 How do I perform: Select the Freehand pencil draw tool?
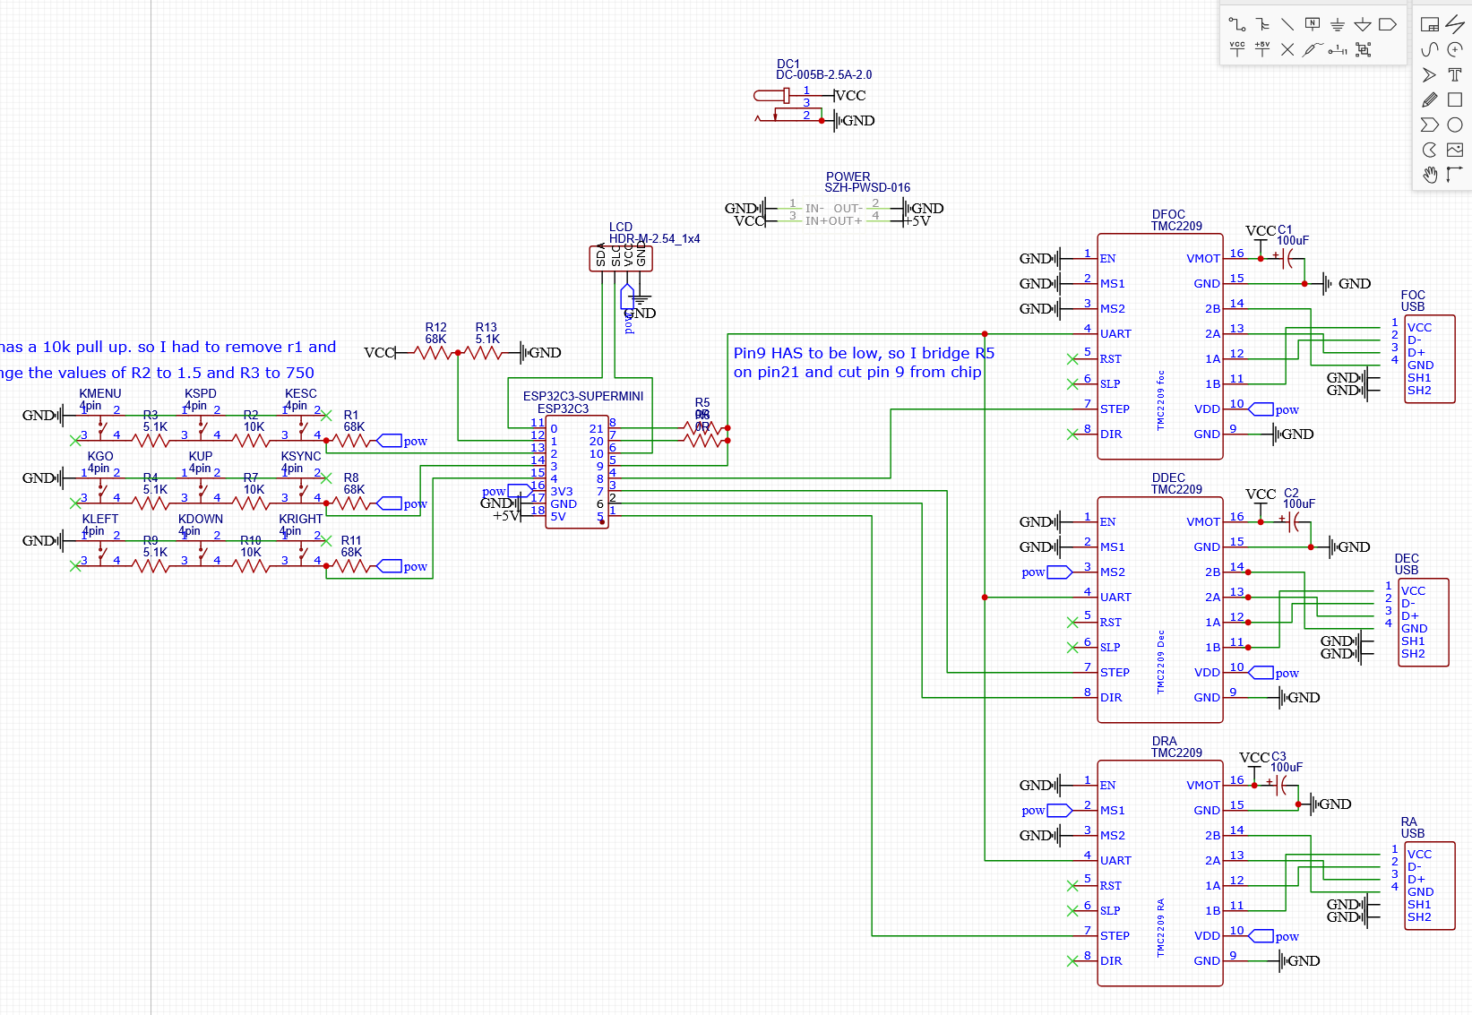point(1430,99)
